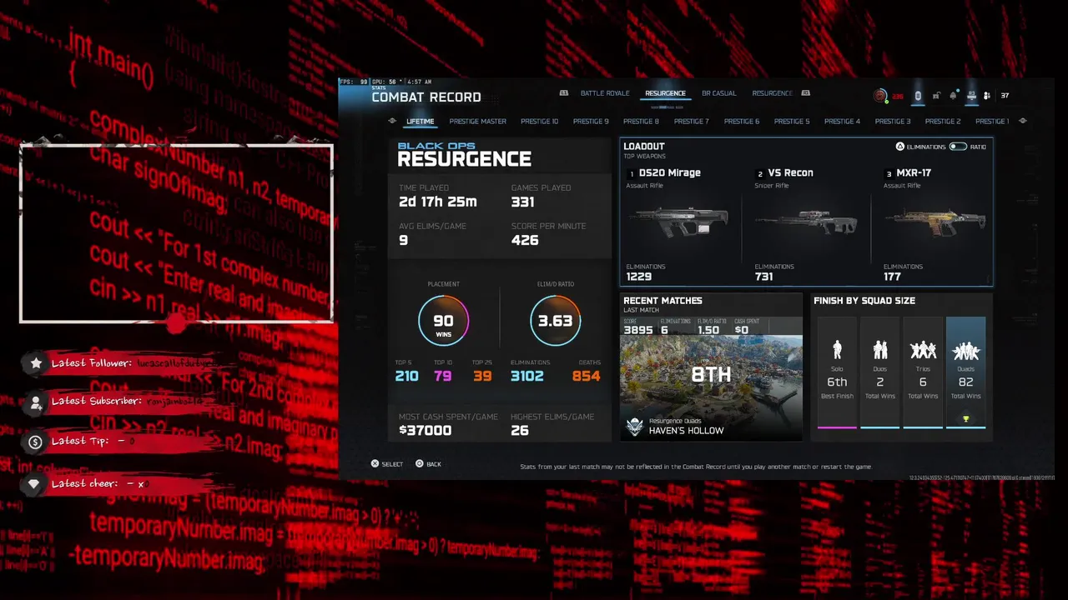The width and height of the screenshot is (1068, 600).
Task: Open the dimmed Resurgence tab next to R1
Action: coord(773,93)
